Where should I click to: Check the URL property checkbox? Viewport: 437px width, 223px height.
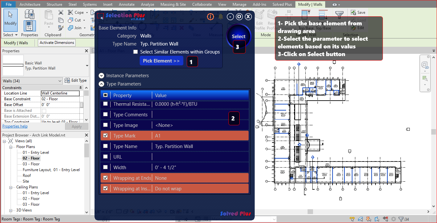[x=105, y=157]
